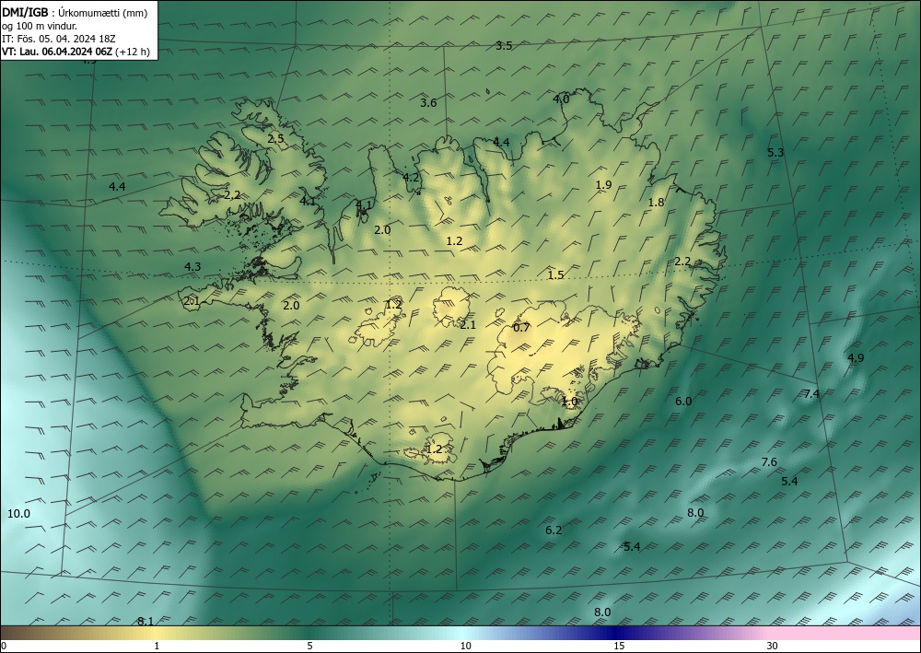Viewport: 921px width, 653px height.
Task: Select the 'IT: Fös. 05. 04. 2024 18Z' line
Action: pos(59,39)
